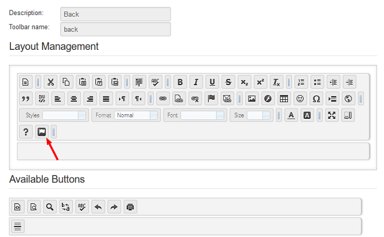Toggle Underline formatting button

[x=212, y=82]
